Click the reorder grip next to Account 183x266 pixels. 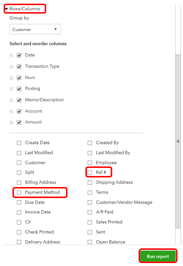click(11, 111)
